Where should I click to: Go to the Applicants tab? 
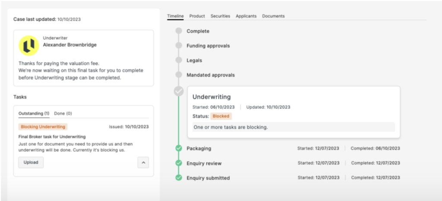point(246,16)
